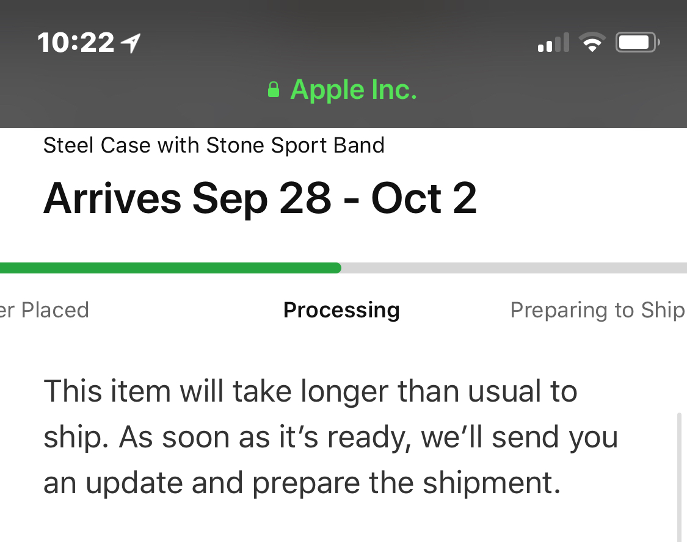Tap the 10:22 clock in status bar
The height and width of the screenshot is (542, 687).
pyautogui.click(x=76, y=43)
